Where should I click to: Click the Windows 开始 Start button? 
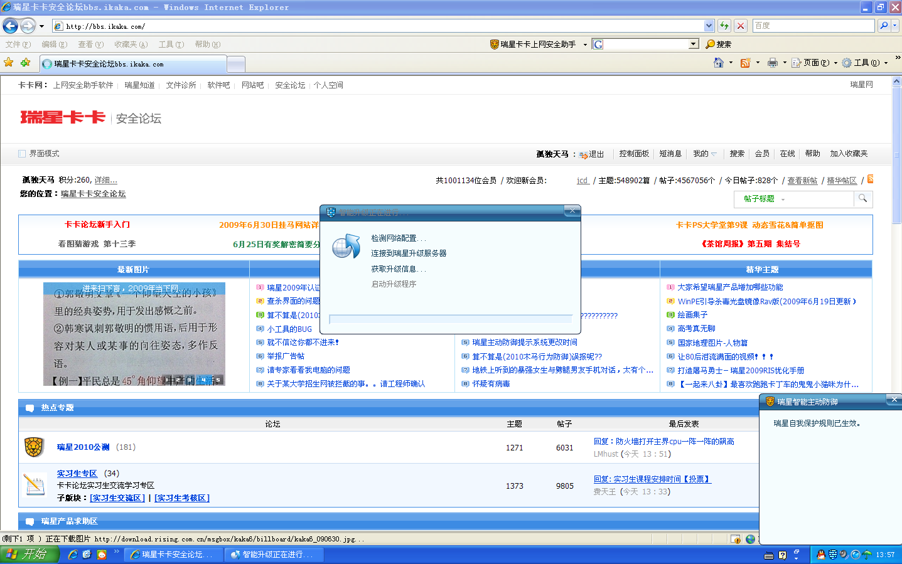pyautogui.click(x=30, y=555)
